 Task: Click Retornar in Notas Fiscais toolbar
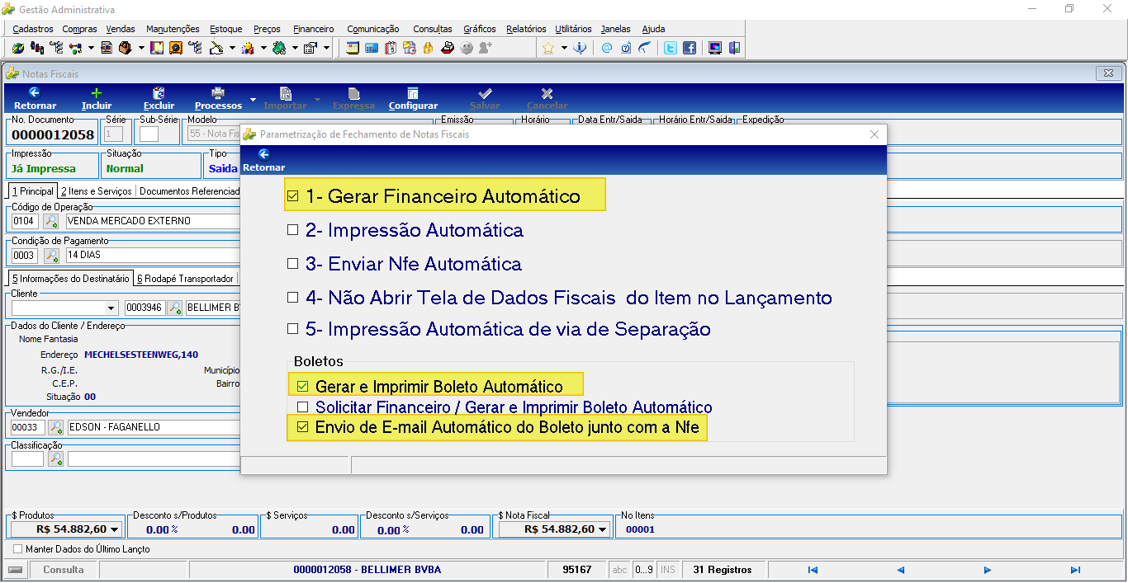point(35,99)
